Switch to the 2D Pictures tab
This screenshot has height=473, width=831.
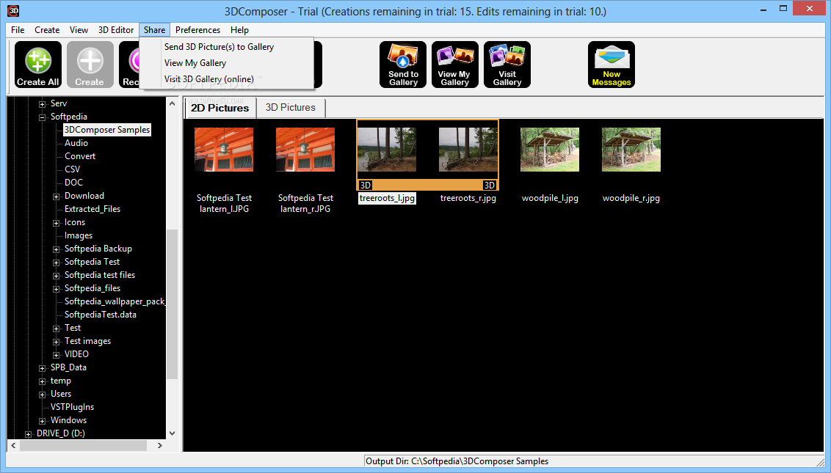(x=220, y=108)
